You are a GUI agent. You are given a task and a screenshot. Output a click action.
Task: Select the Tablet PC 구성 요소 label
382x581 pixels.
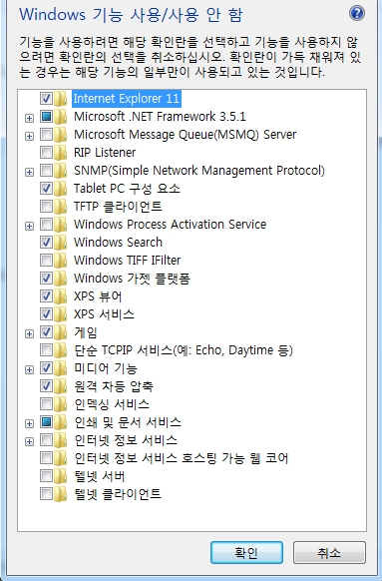tap(127, 189)
